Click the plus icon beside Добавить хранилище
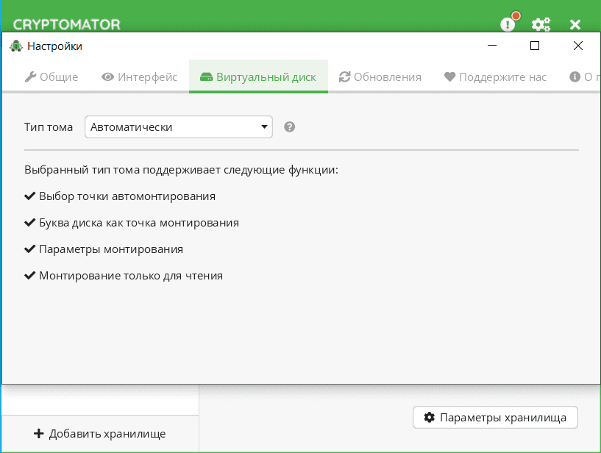The width and height of the screenshot is (601, 453). tap(39, 433)
